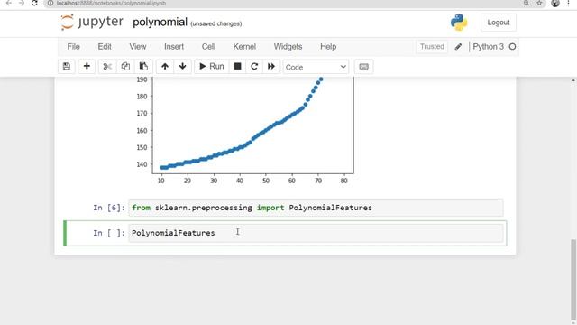Click the Jupyter logo
577x325 pixels.
[92, 22]
